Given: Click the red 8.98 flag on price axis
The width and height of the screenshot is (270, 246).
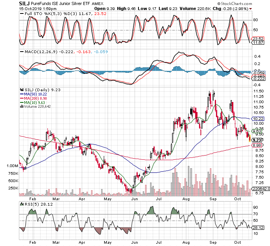Looking at the screenshot, I should [x=257, y=145].
